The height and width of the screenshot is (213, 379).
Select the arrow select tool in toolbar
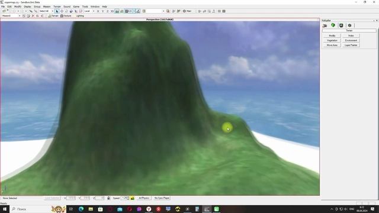[x=57, y=11]
